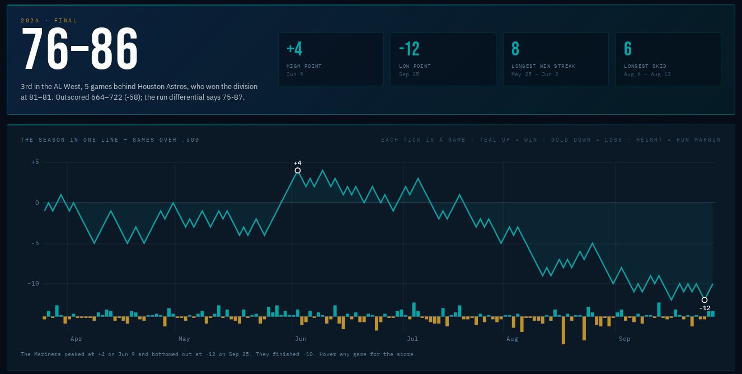This screenshot has width=742, height=374.
Task: Click the 76–86 final record headline
Action: tap(79, 49)
